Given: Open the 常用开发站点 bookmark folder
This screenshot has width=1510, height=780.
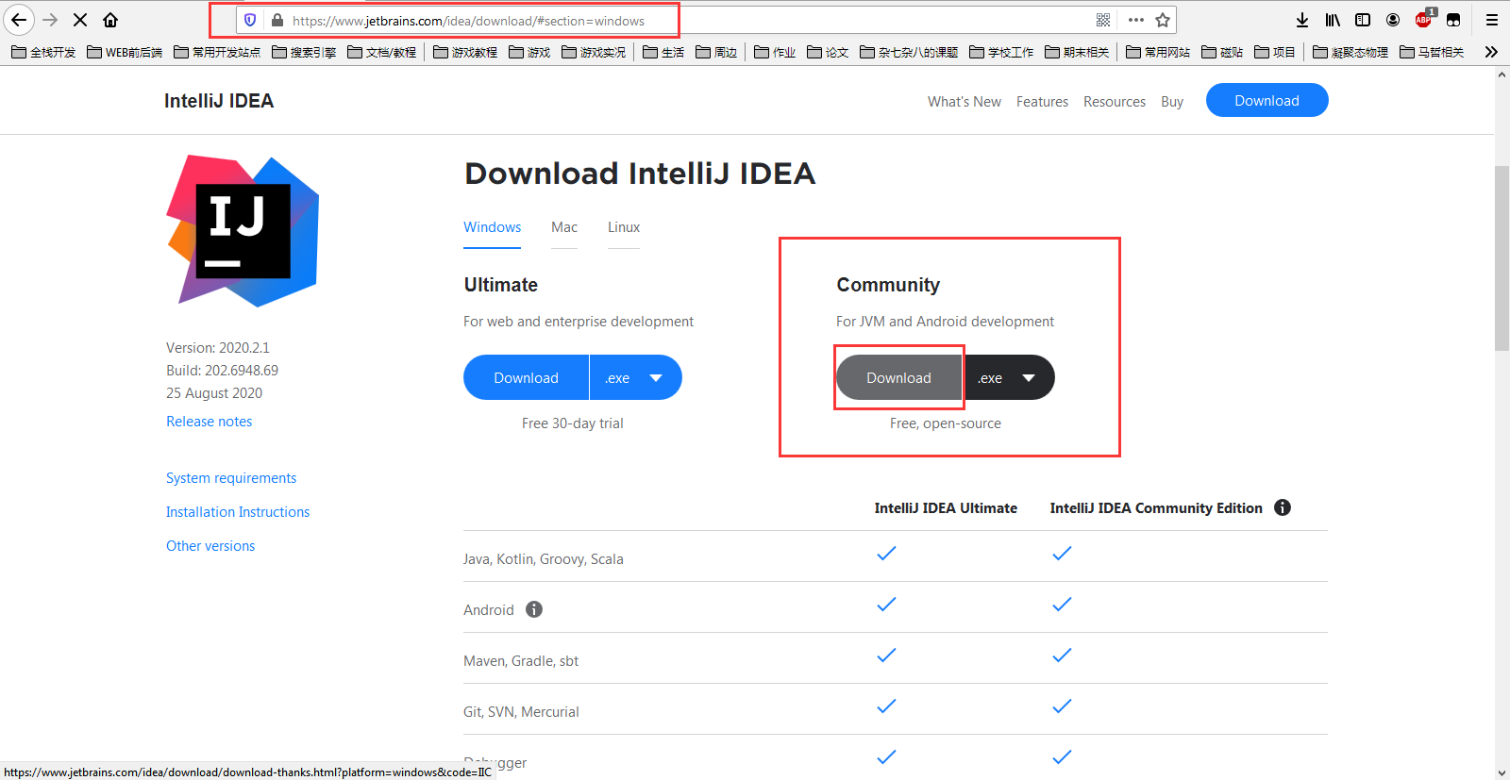Looking at the screenshot, I should pos(217,52).
